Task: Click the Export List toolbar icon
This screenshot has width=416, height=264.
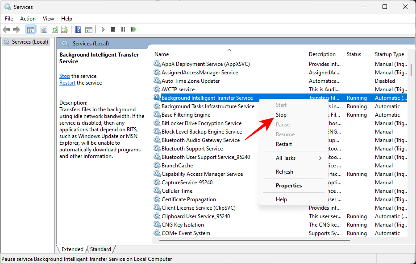Action: pyautogui.click(x=65, y=29)
